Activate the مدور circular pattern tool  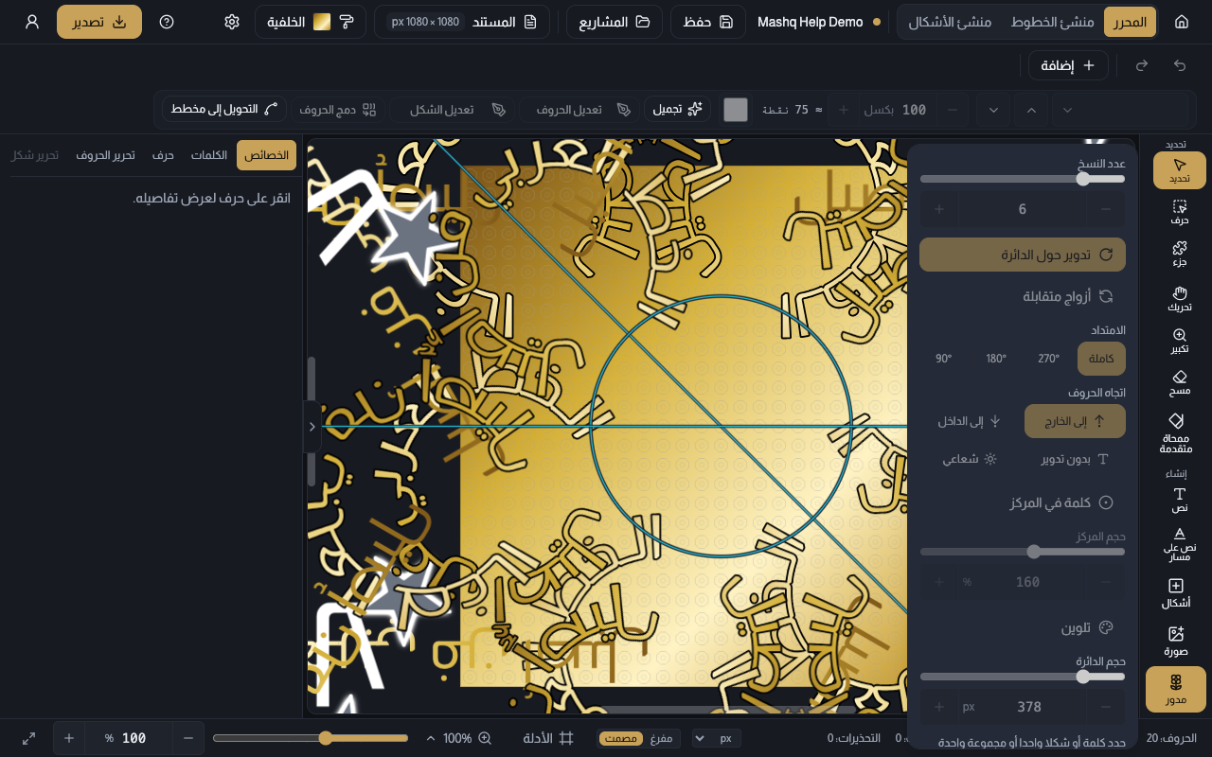point(1175,690)
